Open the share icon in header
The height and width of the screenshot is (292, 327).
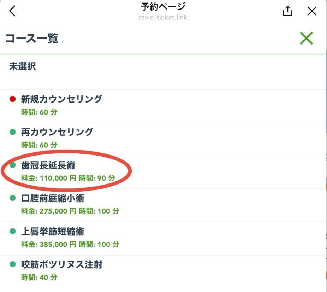click(x=288, y=11)
